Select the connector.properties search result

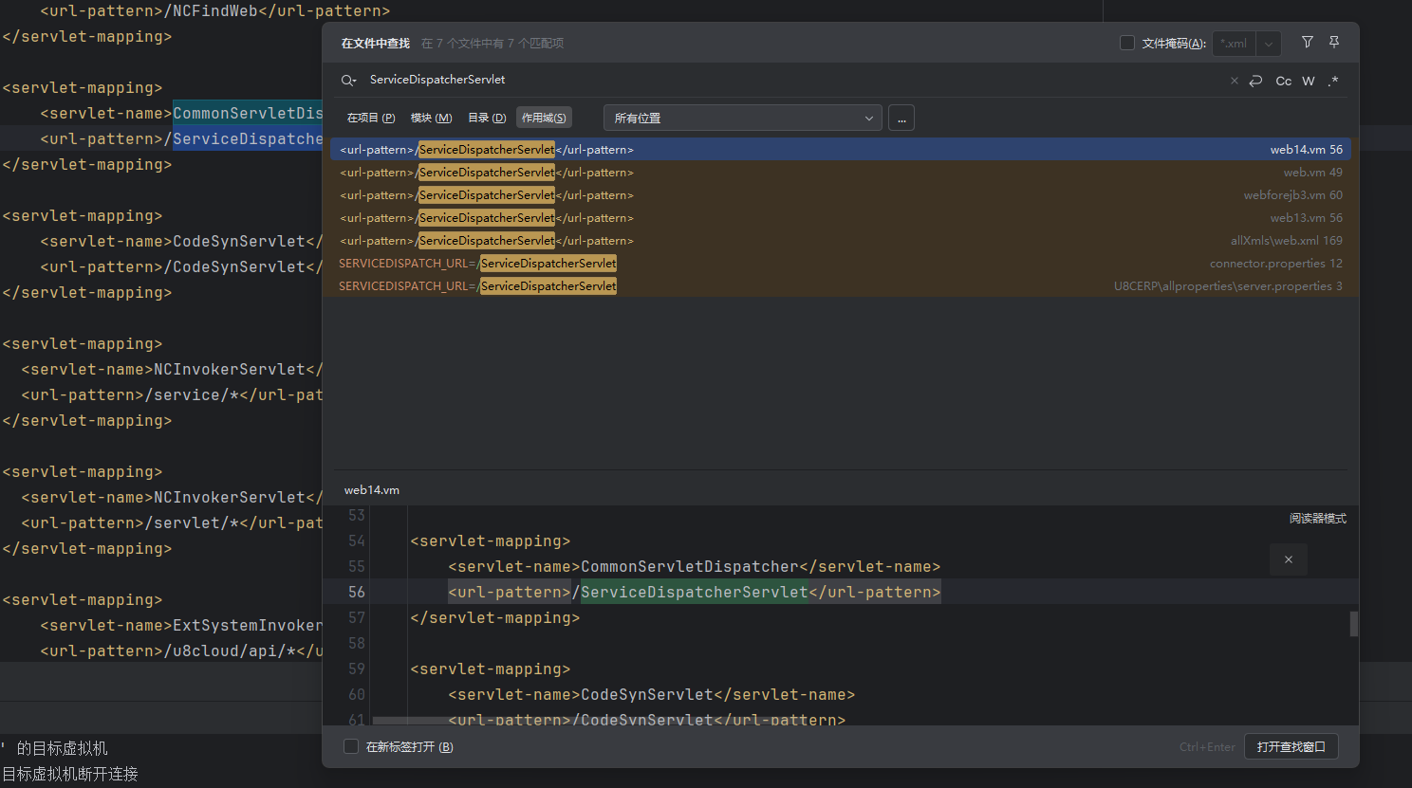tap(839, 264)
